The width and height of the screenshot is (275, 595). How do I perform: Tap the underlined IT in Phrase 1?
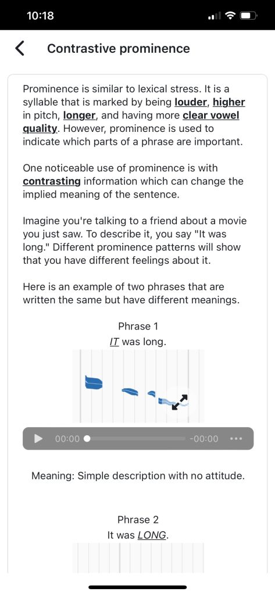115,342
